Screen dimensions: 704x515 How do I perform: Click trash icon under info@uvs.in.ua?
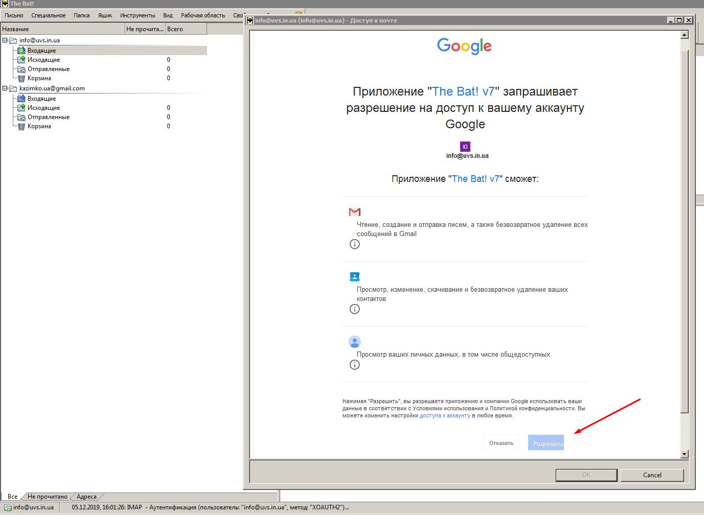point(21,78)
